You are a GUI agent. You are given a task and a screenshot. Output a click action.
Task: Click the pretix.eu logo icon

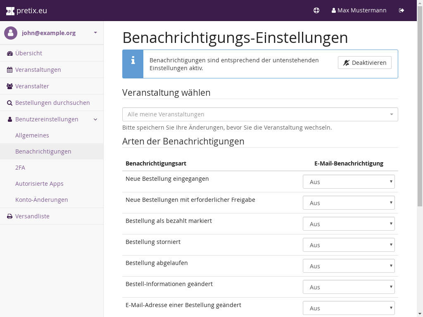coord(10,11)
